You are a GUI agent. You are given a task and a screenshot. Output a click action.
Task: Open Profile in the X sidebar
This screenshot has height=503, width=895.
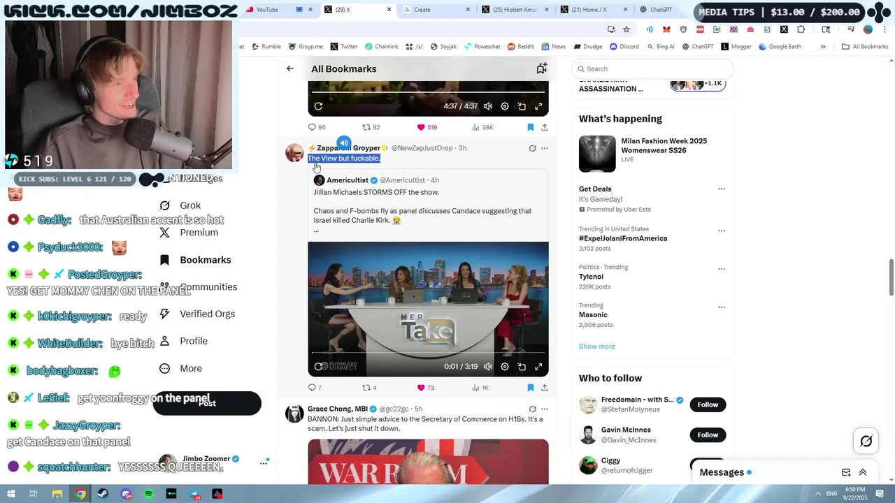point(183,341)
